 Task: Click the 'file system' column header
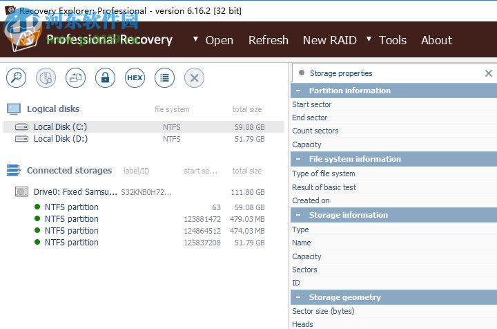[172, 109]
